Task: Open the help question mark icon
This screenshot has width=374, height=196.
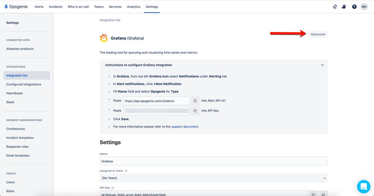Action: 355,7
